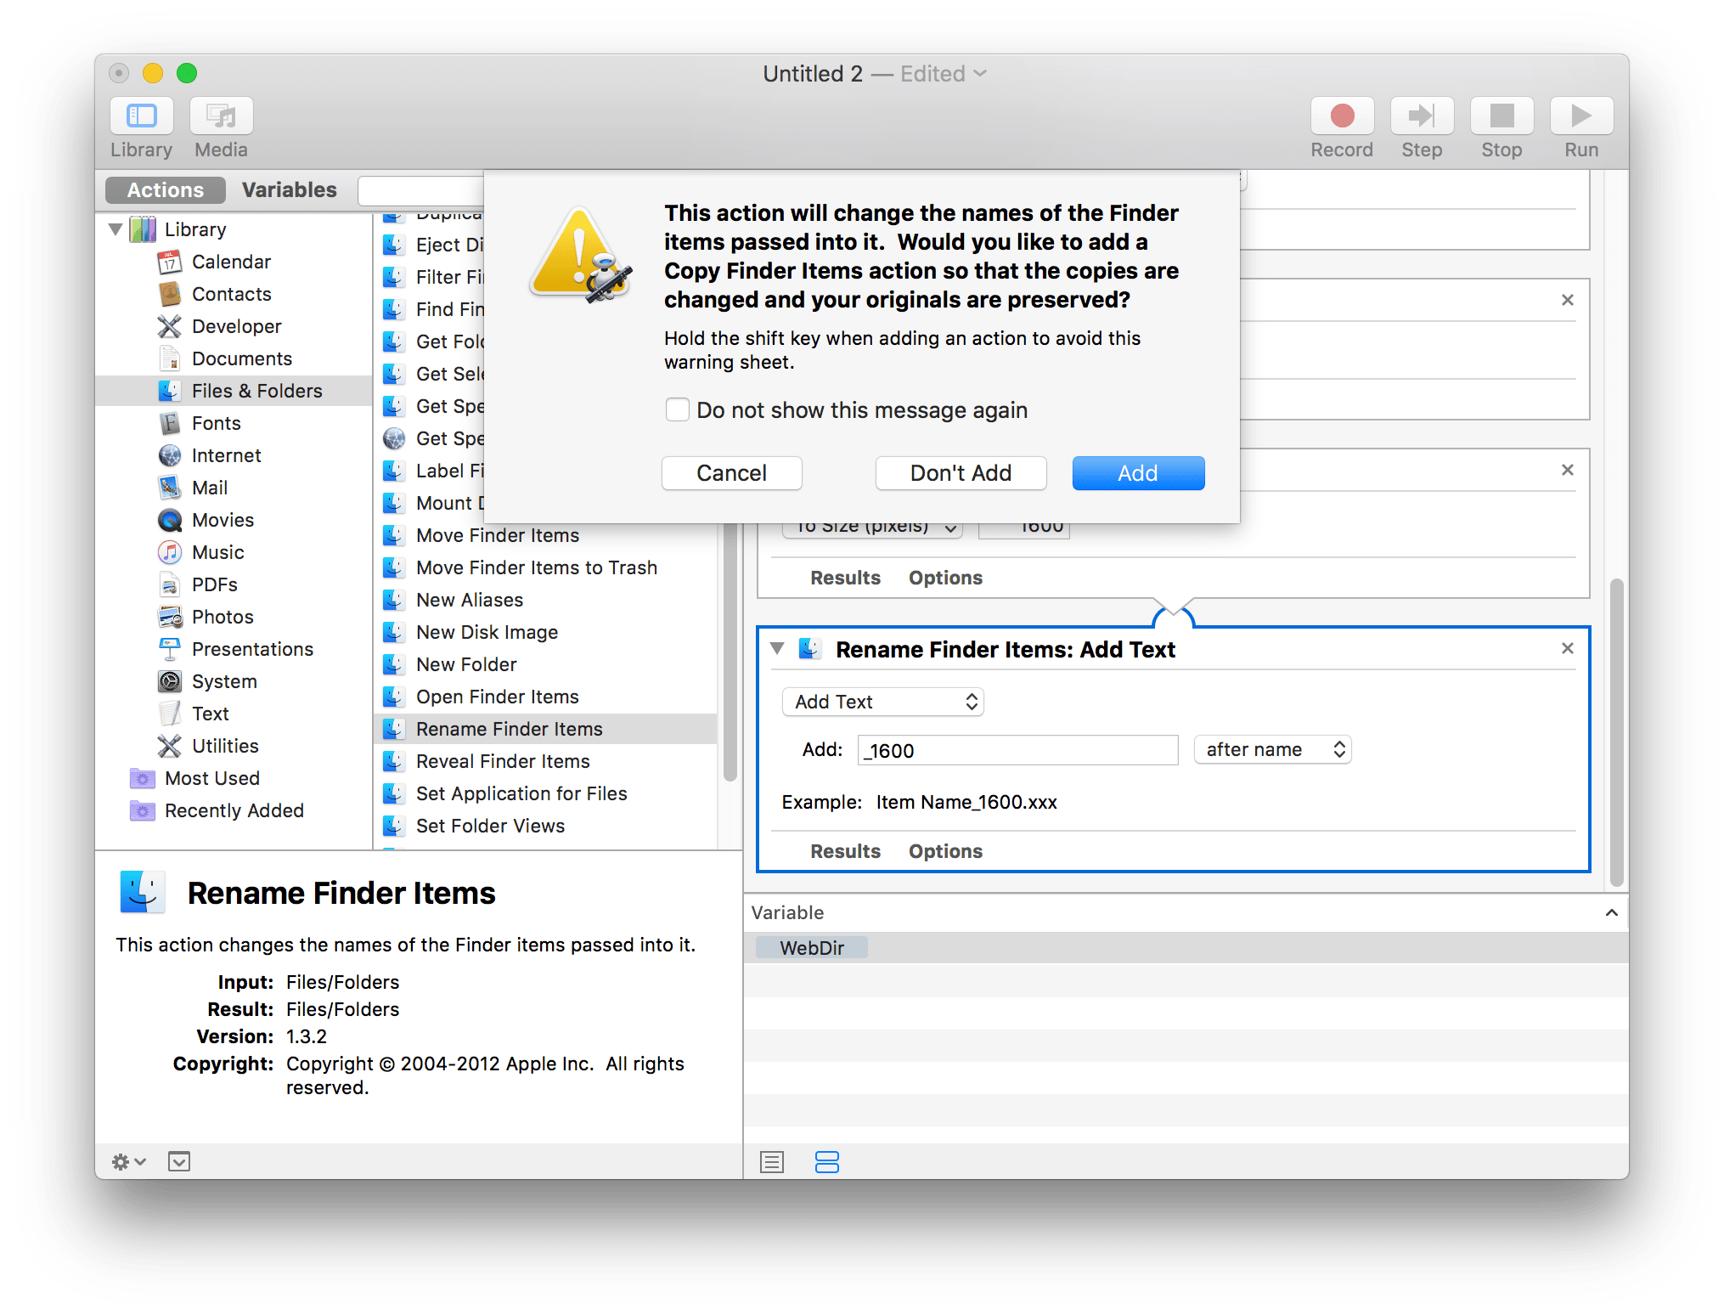Click the Record button in toolbar
The image size is (1724, 1315).
point(1342,116)
